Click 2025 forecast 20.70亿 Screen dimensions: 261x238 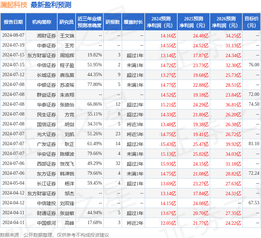pos(201,213)
